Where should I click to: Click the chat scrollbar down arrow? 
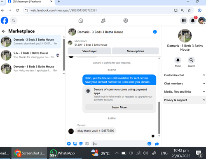tap(159, 136)
